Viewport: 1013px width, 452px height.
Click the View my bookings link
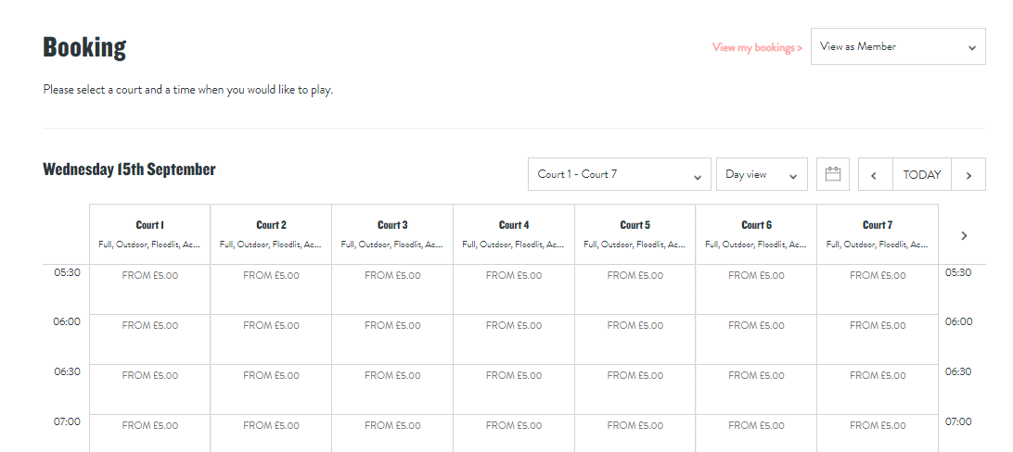(757, 47)
